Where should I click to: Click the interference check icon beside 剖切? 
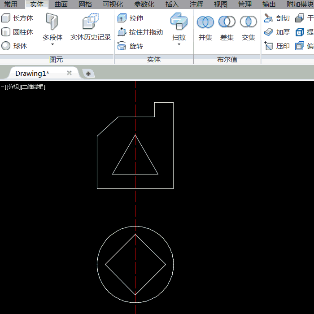click(300, 18)
